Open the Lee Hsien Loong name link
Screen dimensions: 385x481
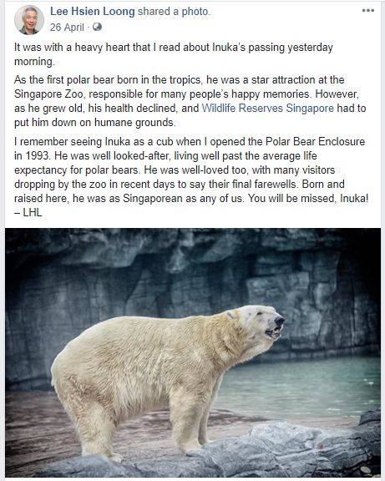click(x=93, y=12)
